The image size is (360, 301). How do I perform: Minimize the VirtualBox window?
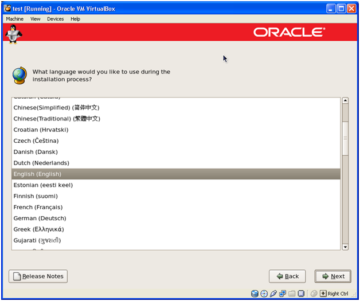[x=331, y=9]
